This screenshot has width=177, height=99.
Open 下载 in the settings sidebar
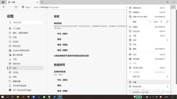pyautogui.click(x=25, y=59)
